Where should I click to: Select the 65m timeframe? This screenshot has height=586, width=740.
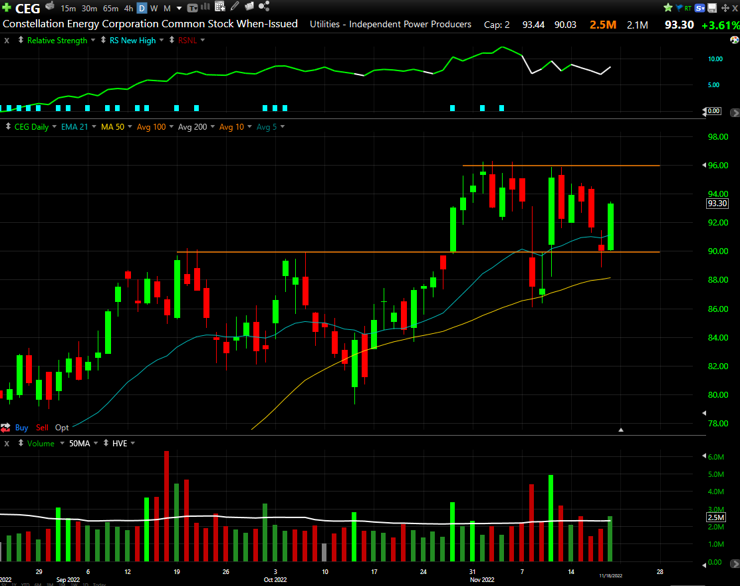click(x=110, y=9)
